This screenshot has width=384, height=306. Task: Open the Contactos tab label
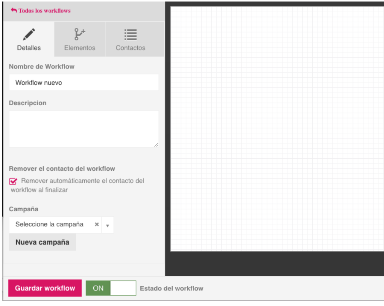(x=131, y=48)
